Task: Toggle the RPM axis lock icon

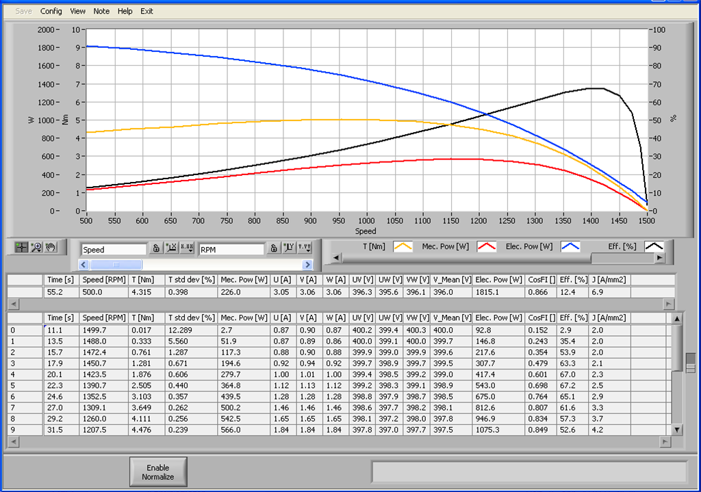Action: coord(274,248)
